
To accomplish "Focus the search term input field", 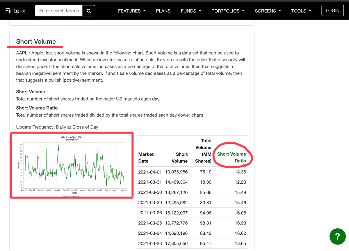I will 59,11.
